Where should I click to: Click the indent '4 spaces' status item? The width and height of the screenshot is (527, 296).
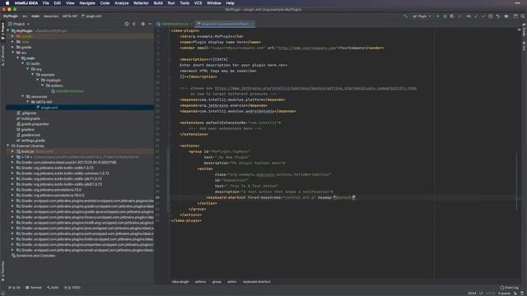[x=504, y=294]
